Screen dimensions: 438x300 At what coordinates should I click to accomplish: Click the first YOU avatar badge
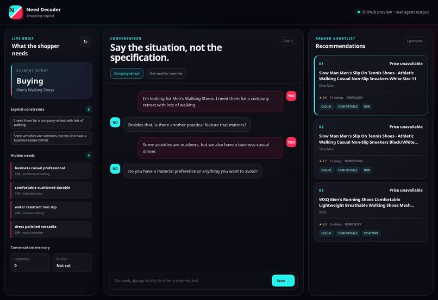[x=291, y=95]
